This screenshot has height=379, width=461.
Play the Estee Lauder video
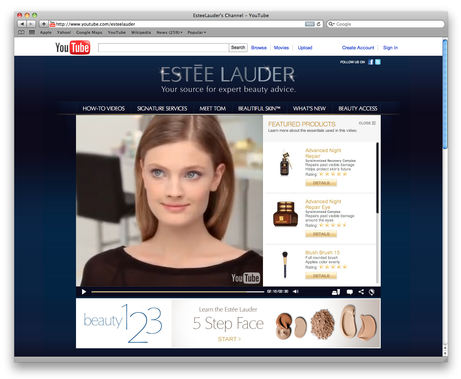coord(84,292)
